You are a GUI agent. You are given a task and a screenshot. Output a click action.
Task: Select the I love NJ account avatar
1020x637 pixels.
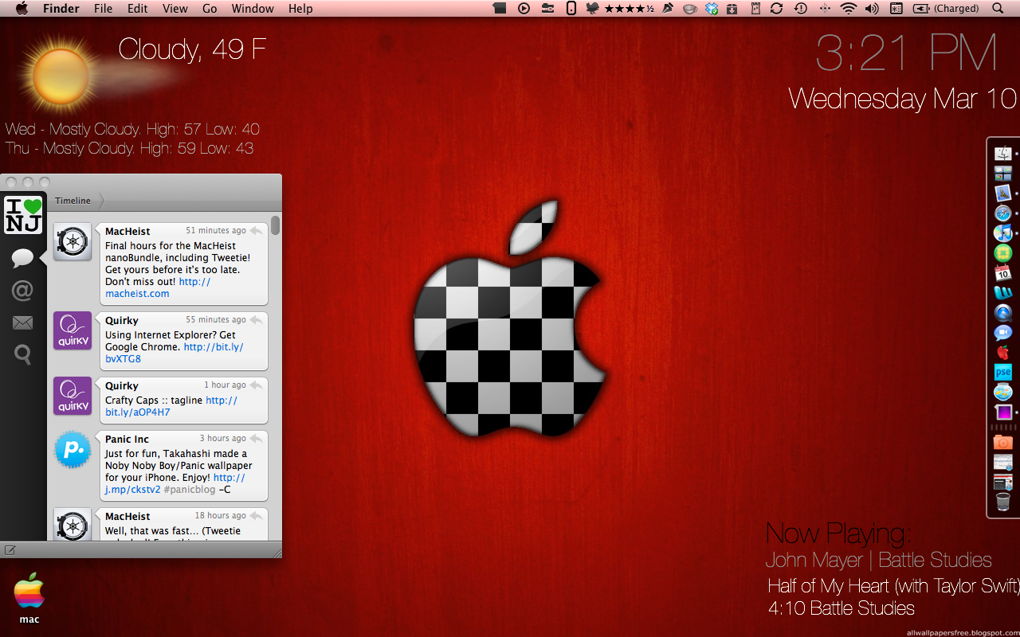click(23, 215)
